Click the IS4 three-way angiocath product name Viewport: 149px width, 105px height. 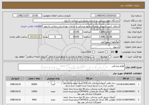89,84
